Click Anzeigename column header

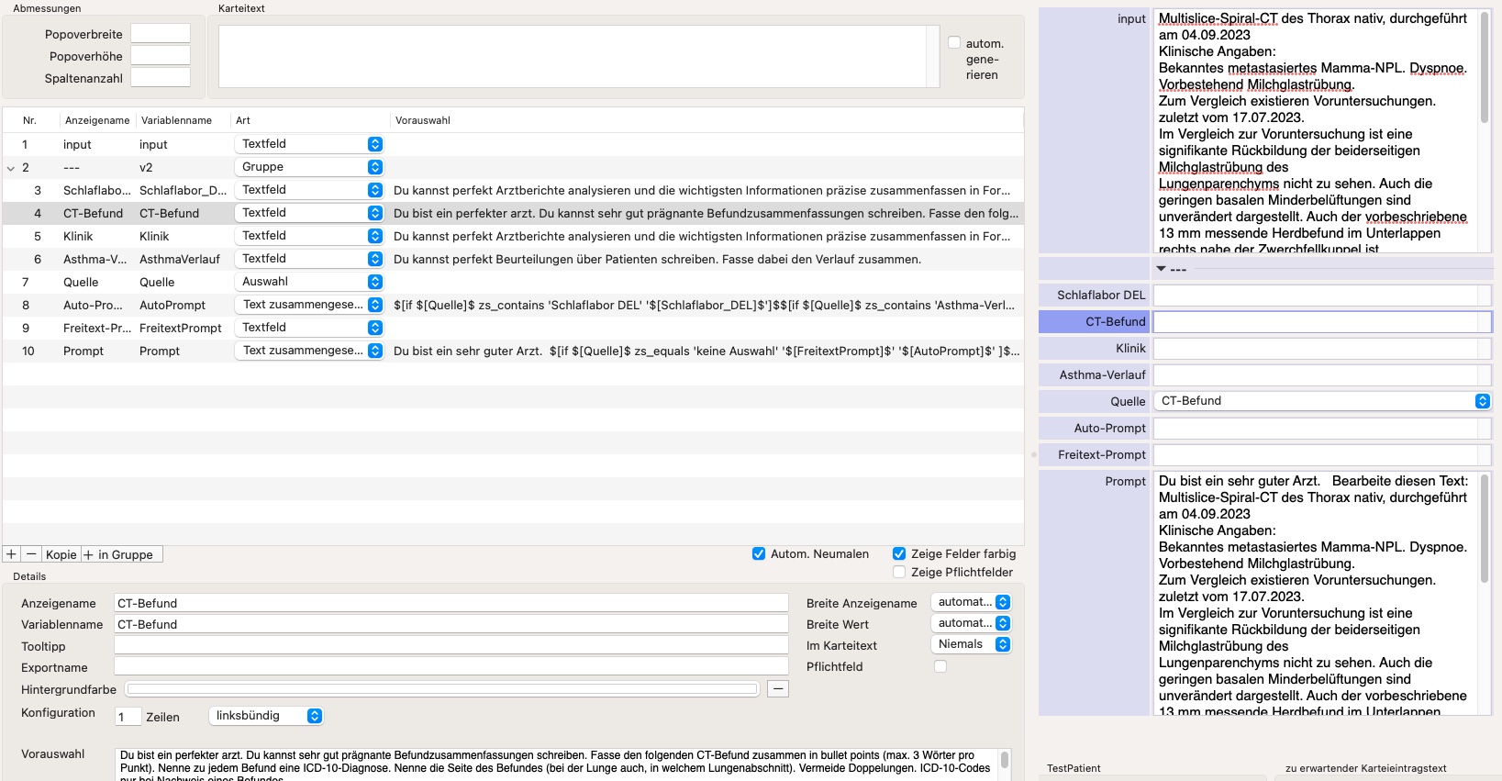point(97,120)
